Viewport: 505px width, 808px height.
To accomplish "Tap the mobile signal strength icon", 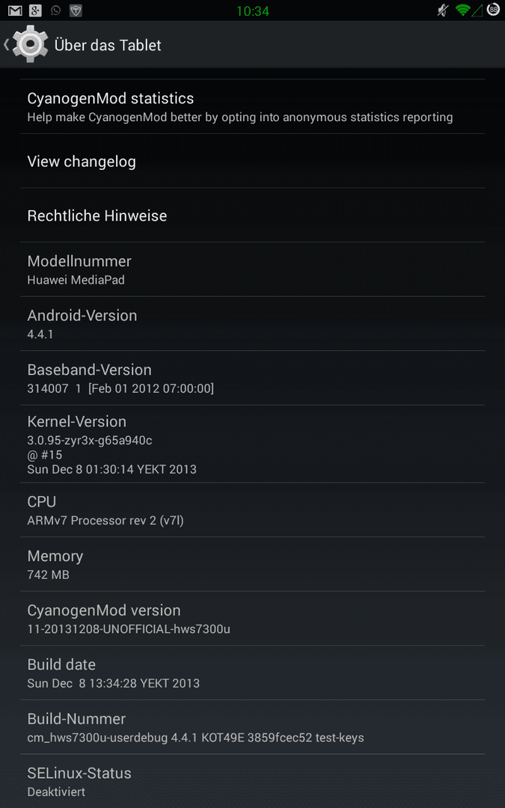I will (x=477, y=10).
